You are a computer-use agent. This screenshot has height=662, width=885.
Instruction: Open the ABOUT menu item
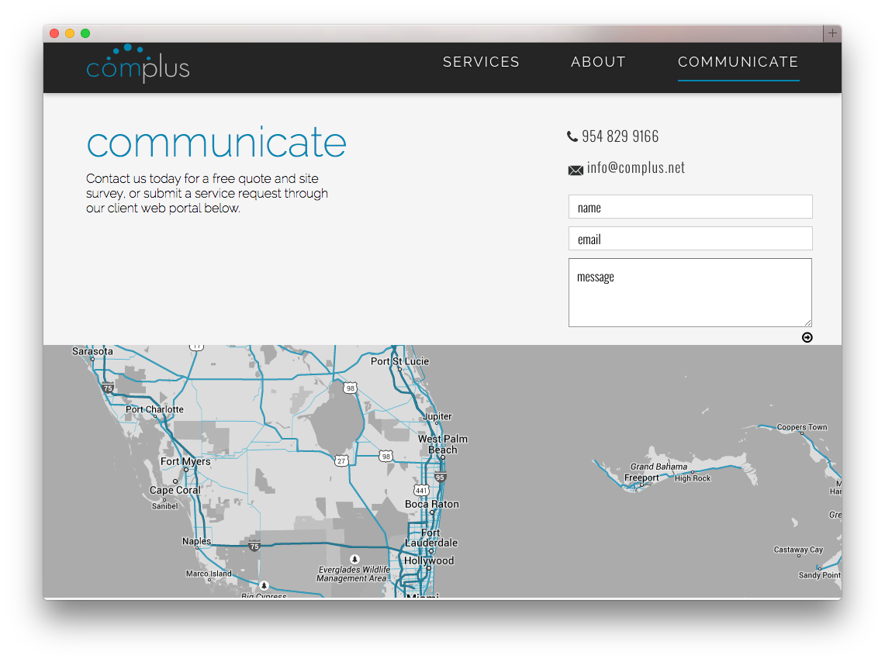598,62
